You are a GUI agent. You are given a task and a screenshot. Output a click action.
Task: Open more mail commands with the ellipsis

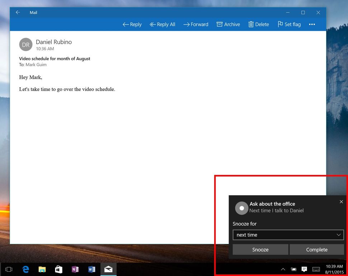(312, 24)
